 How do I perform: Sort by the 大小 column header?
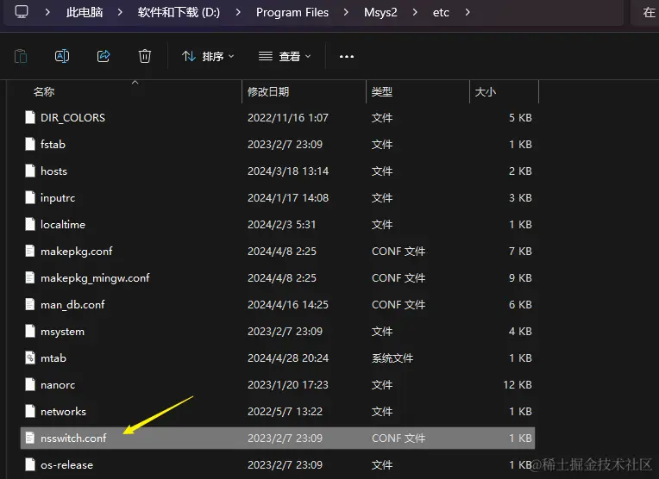(x=485, y=91)
